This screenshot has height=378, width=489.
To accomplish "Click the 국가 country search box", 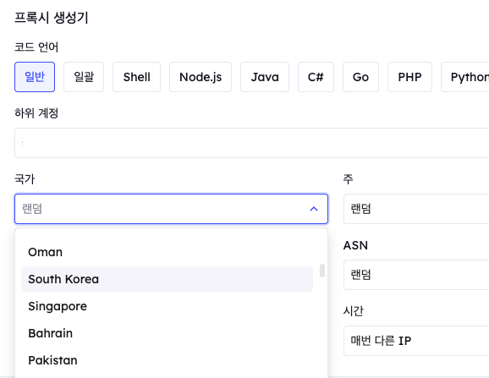I will click(x=171, y=209).
